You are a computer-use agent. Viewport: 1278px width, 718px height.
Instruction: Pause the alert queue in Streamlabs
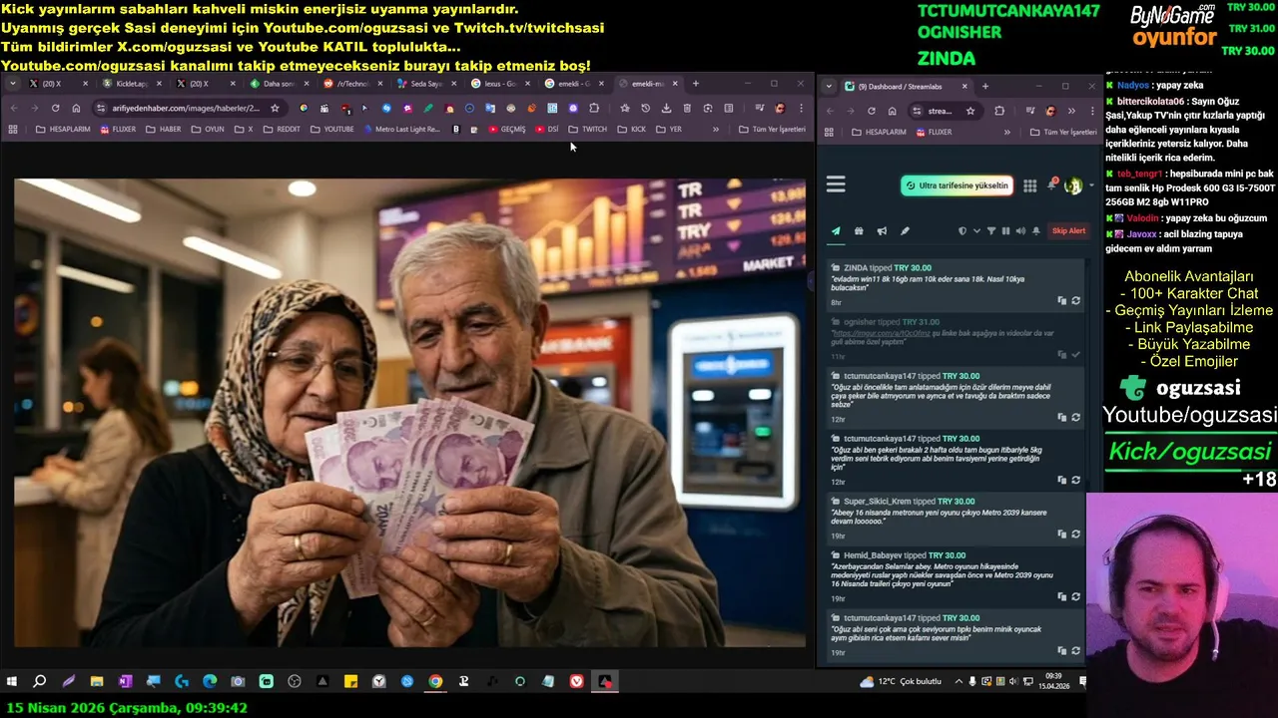(1005, 230)
